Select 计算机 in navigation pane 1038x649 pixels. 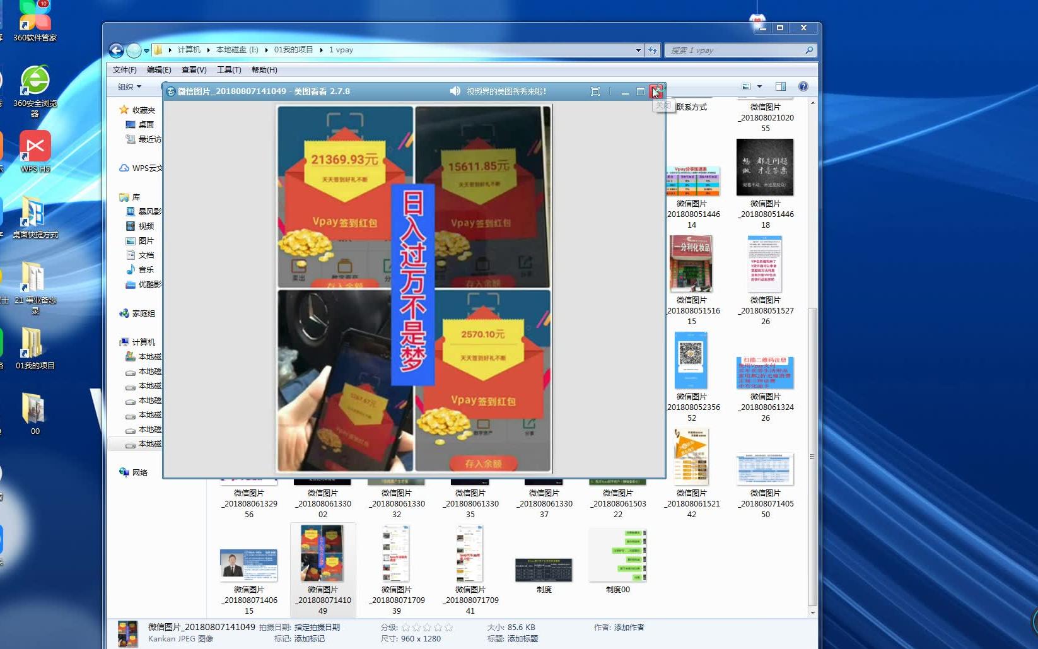point(137,342)
